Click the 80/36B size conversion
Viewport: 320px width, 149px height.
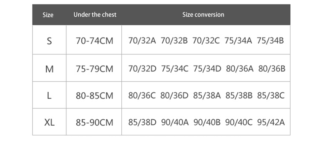(x=272, y=69)
